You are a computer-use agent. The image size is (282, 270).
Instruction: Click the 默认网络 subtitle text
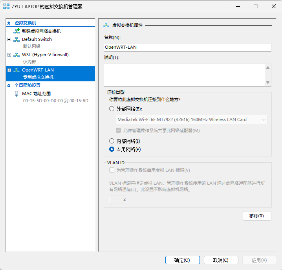[32, 46]
